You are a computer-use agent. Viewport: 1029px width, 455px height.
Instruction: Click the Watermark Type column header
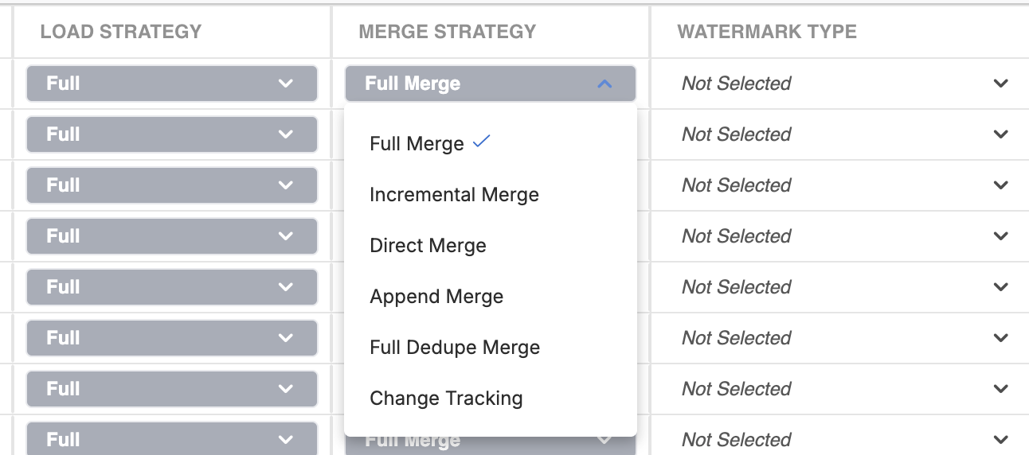pyautogui.click(x=767, y=32)
